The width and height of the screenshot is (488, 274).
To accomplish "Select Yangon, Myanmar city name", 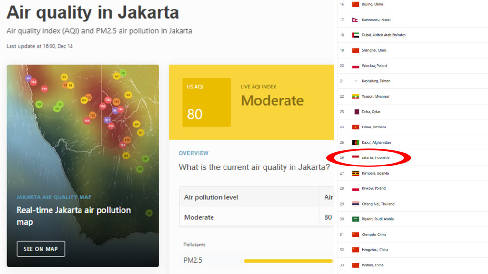I will point(376,96).
